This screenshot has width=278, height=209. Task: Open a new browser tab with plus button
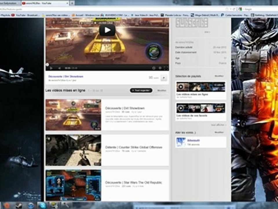(x=72, y=3)
